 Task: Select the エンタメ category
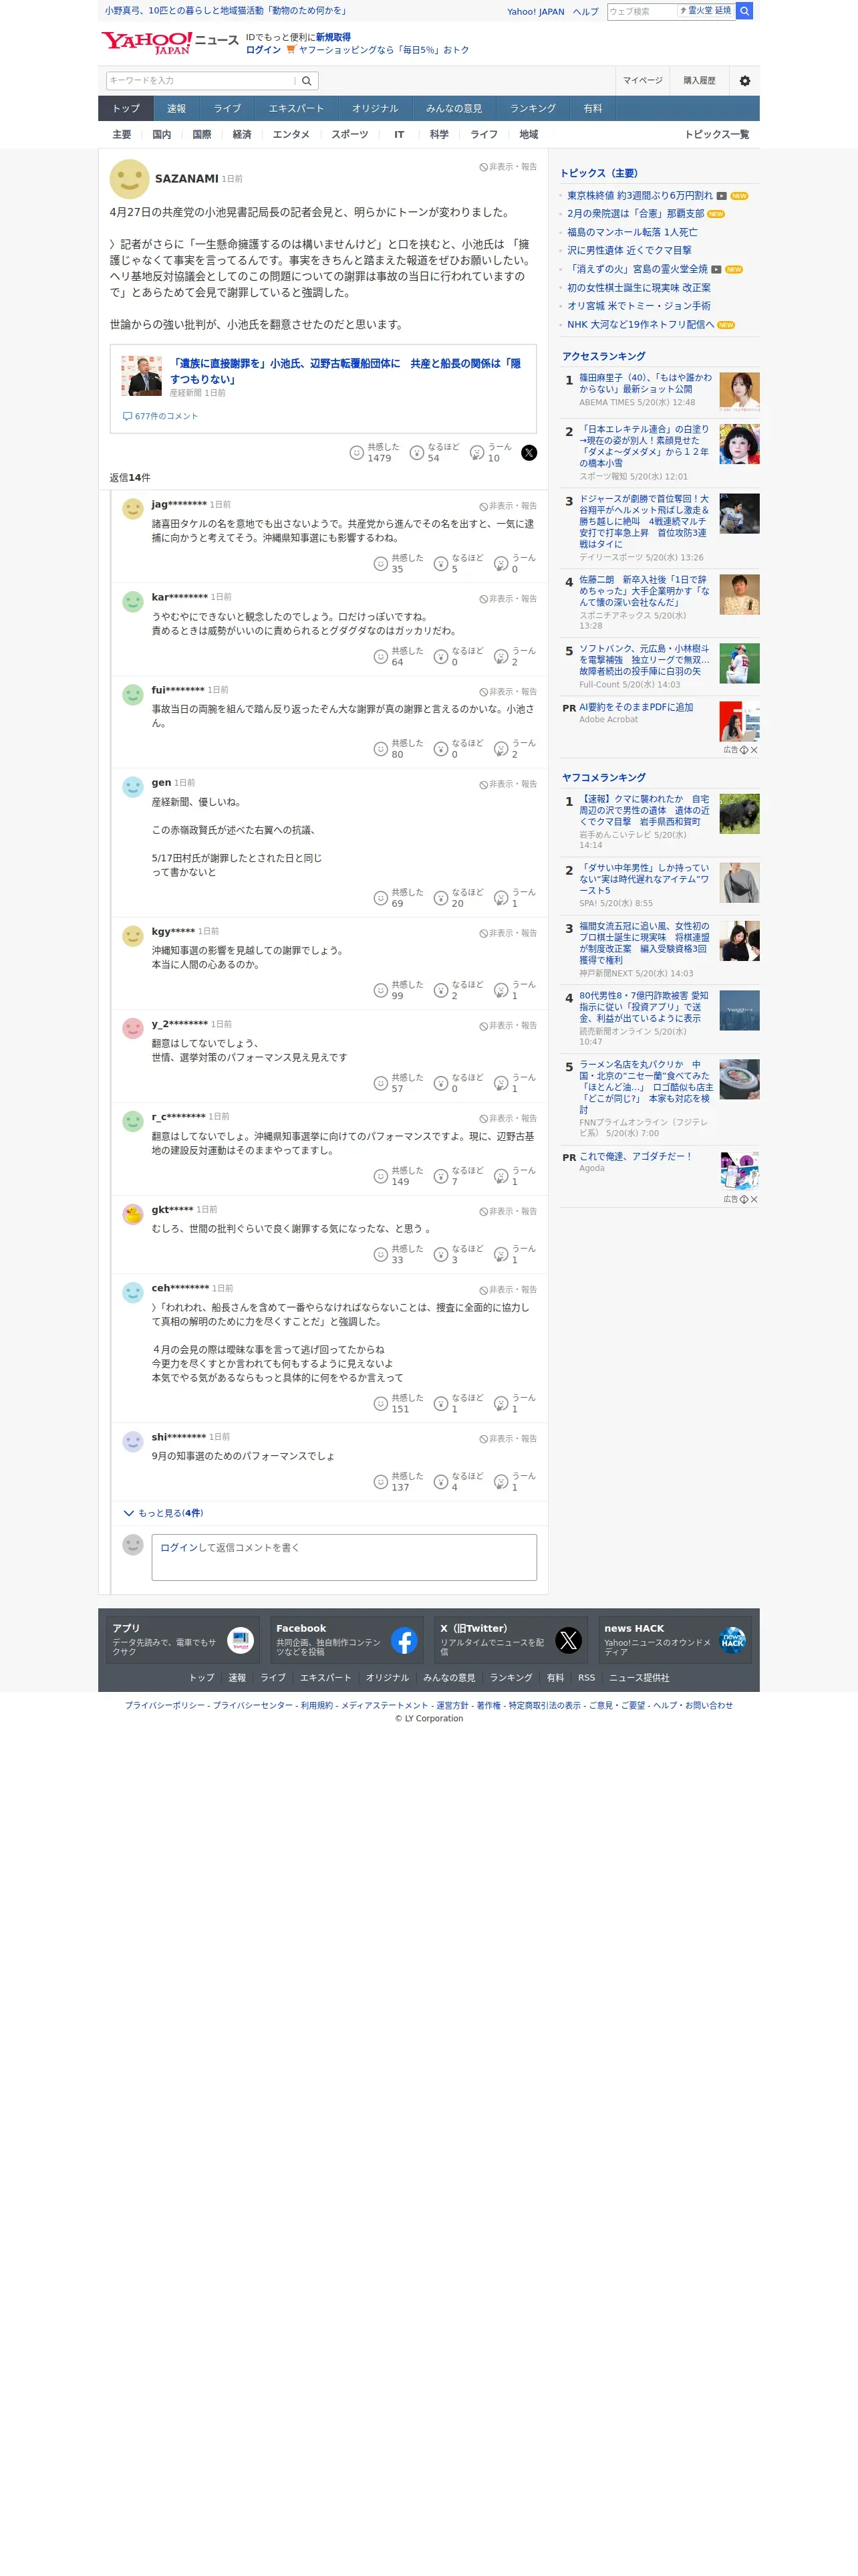coord(291,135)
